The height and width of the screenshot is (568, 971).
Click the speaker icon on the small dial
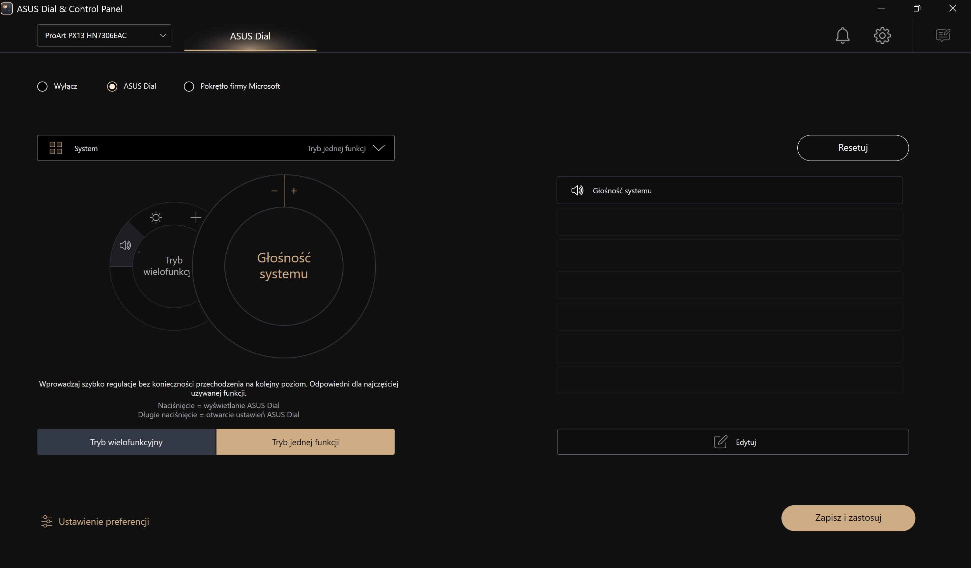point(125,246)
